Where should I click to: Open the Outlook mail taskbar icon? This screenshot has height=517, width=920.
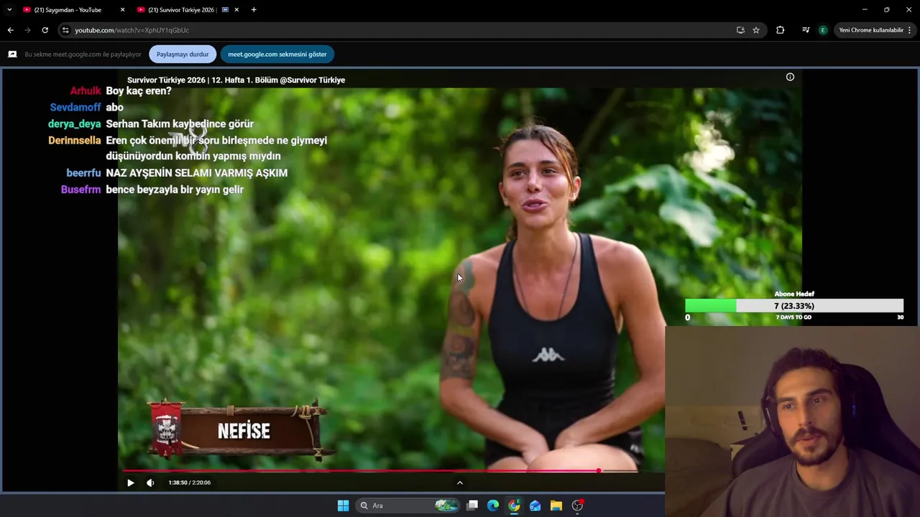click(x=535, y=506)
